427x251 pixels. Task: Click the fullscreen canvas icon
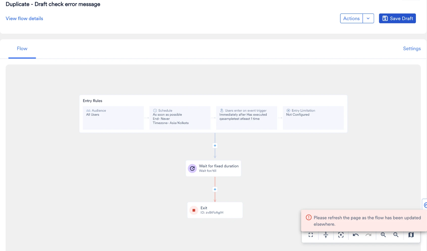tap(311, 235)
